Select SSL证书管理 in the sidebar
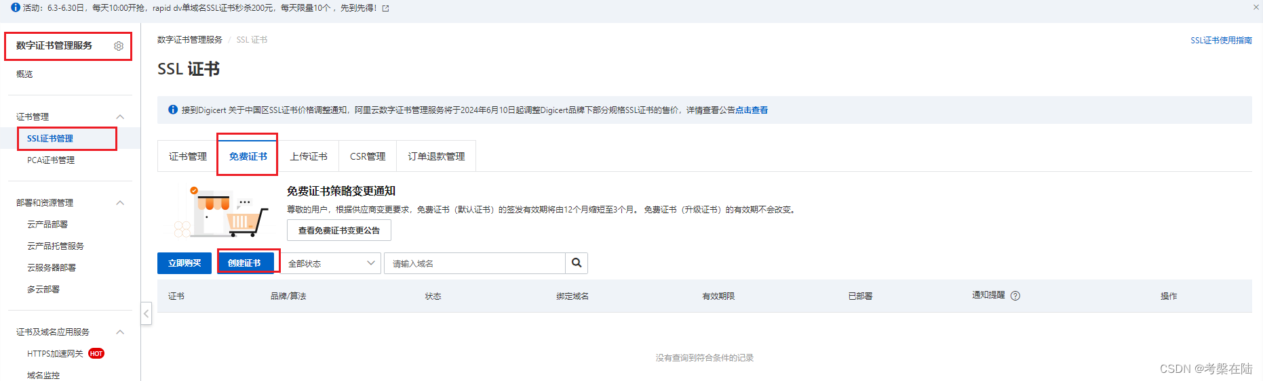Viewport: 1263px width, 381px height. coord(50,139)
